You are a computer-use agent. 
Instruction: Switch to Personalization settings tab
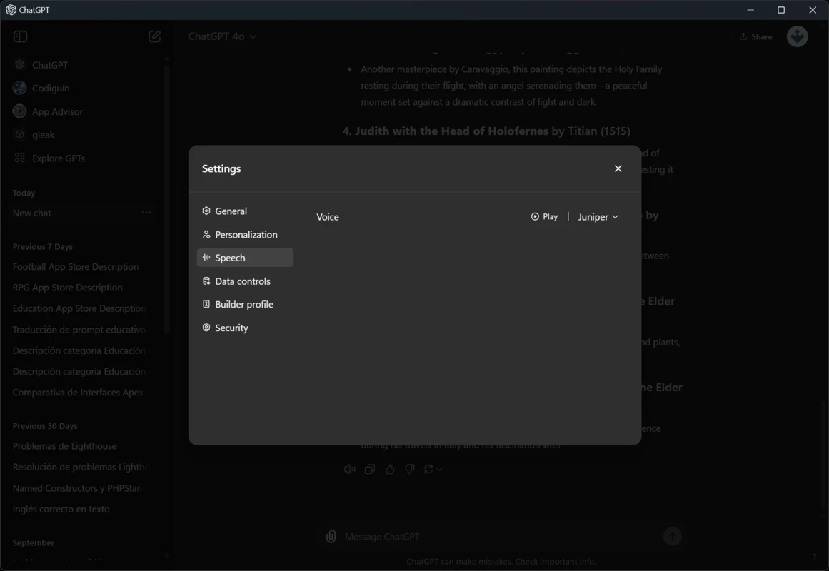coord(245,235)
